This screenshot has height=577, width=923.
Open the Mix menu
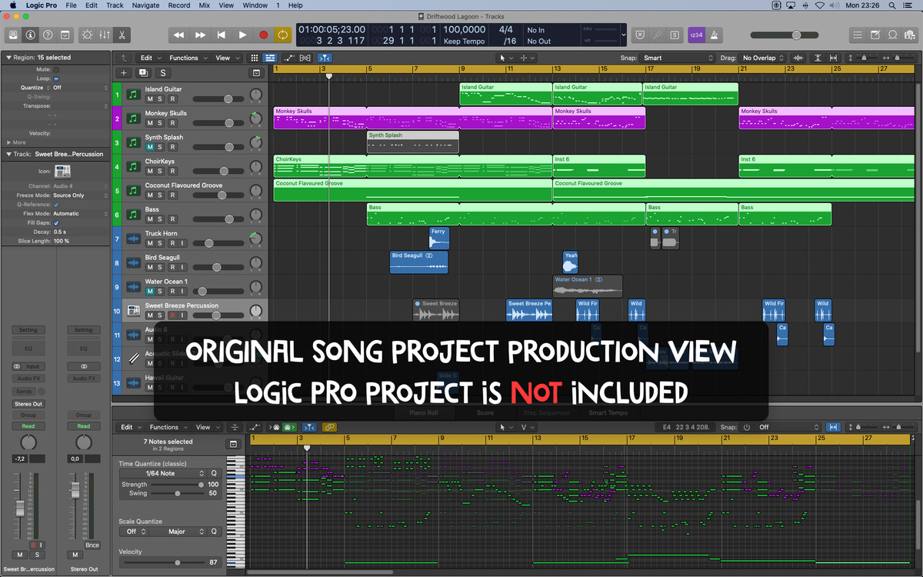click(x=204, y=5)
